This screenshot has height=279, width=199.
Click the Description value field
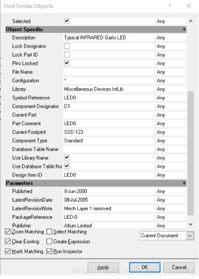[x=108, y=38]
